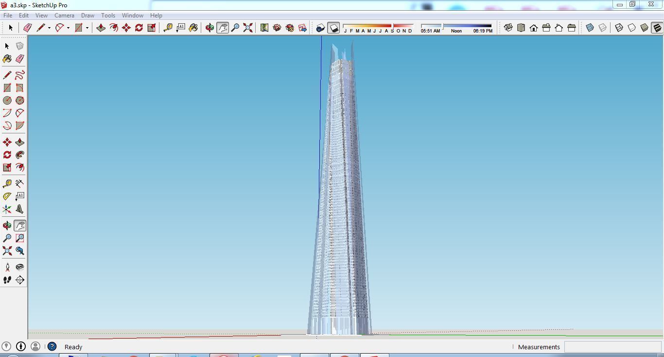This screenshot has width=664, height=357.
Task: Activate the Push/Pull tool in top toolbar
Action: [x=101, y=28]
